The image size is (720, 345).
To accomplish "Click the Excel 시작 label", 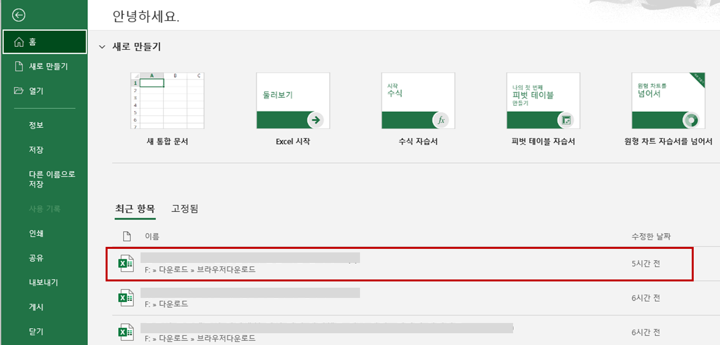I will pos(293,141).
